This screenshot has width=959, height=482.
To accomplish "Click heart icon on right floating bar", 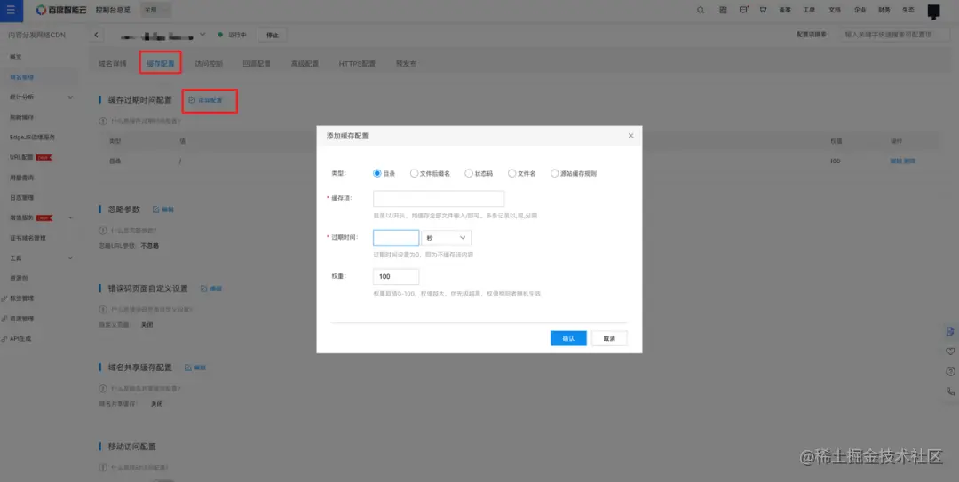I will 950,352.
